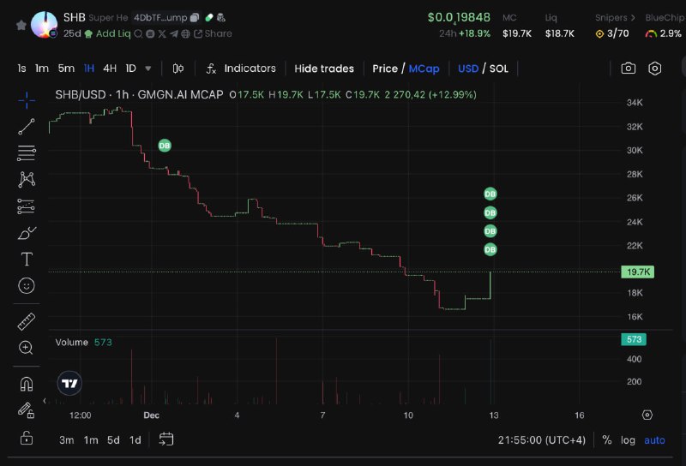Toggle Hide trades on the chart
The width and height of the screenshot is (686, 466).
pos(324,69)
